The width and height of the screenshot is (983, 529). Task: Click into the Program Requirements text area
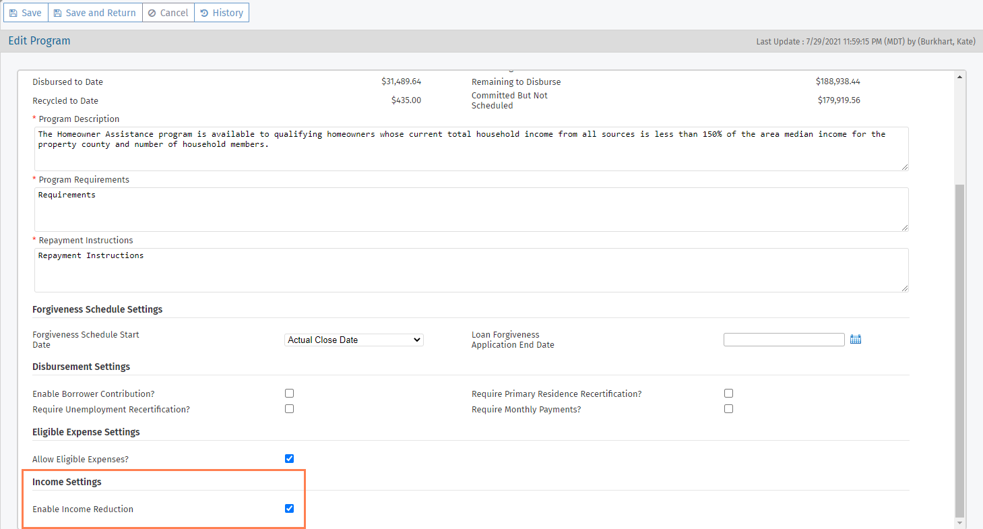[472, 210]
